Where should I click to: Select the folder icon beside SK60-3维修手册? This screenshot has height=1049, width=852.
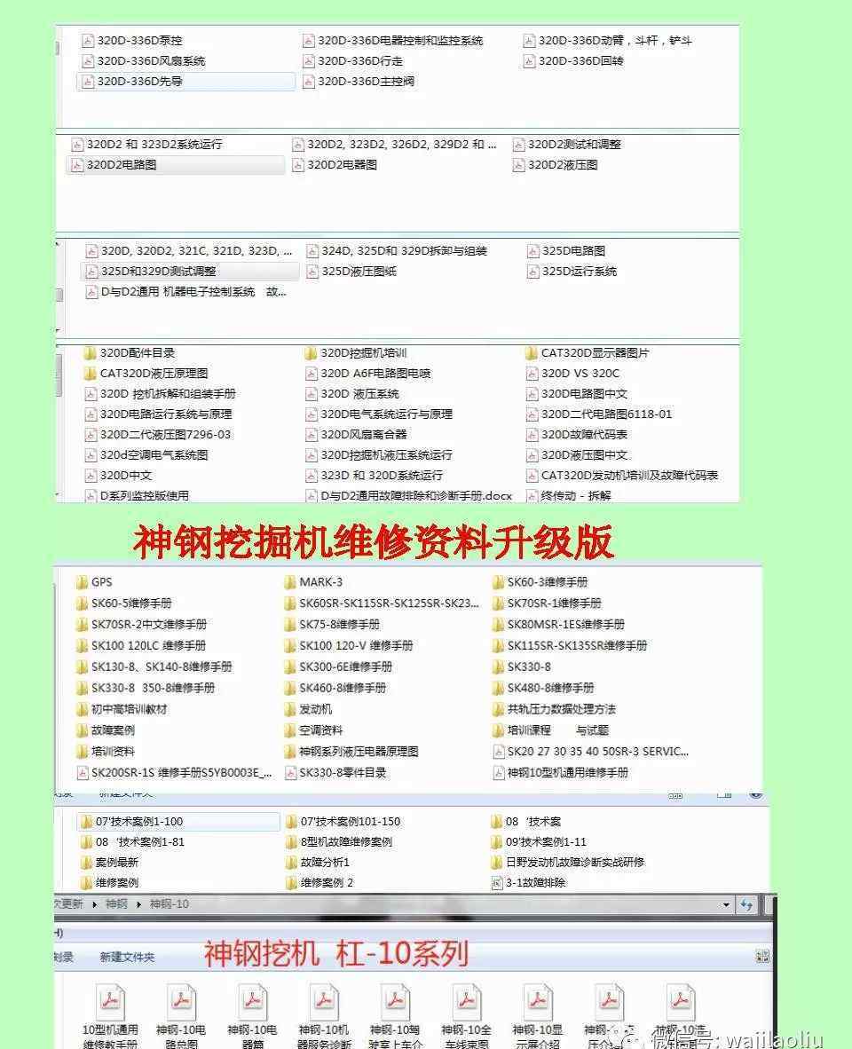tap(498, 583)
